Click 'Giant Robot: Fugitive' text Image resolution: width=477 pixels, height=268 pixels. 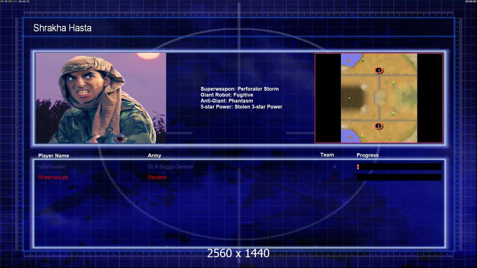[x=226, y=95]
